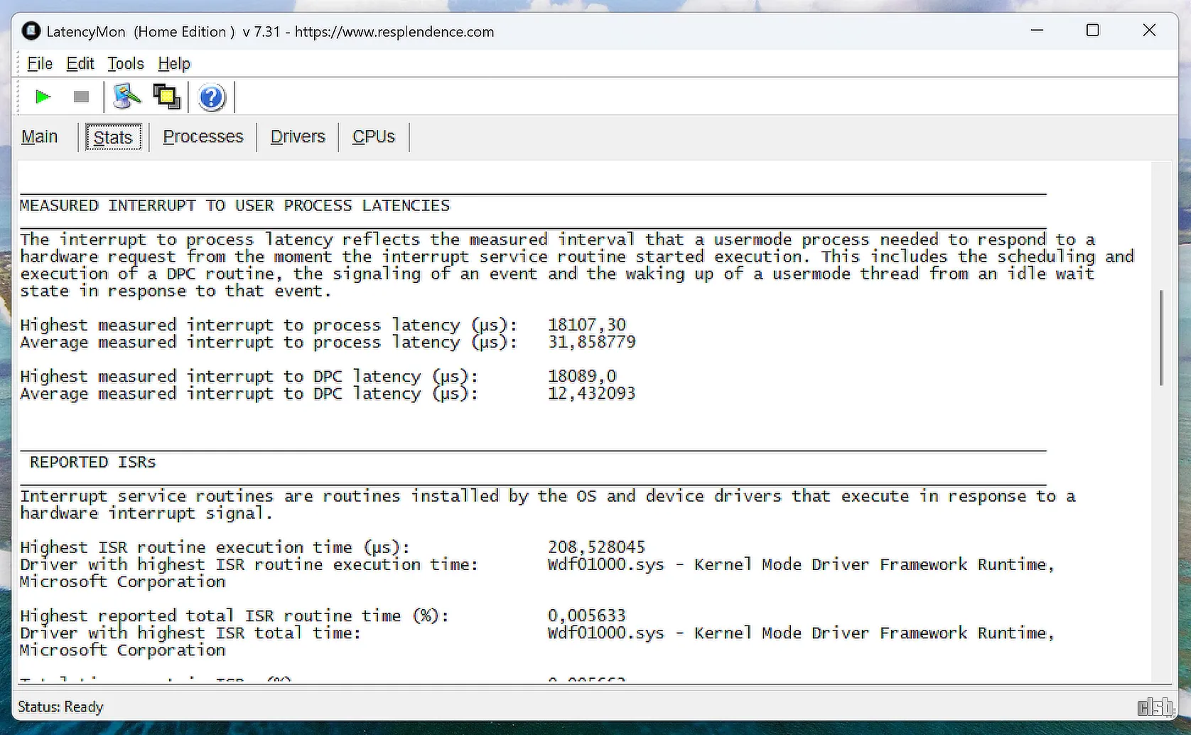The height and width of the screenshot is (735, 1191).
Task: Minimize the LatencyMon window
Action: [x=1038, y=31]
